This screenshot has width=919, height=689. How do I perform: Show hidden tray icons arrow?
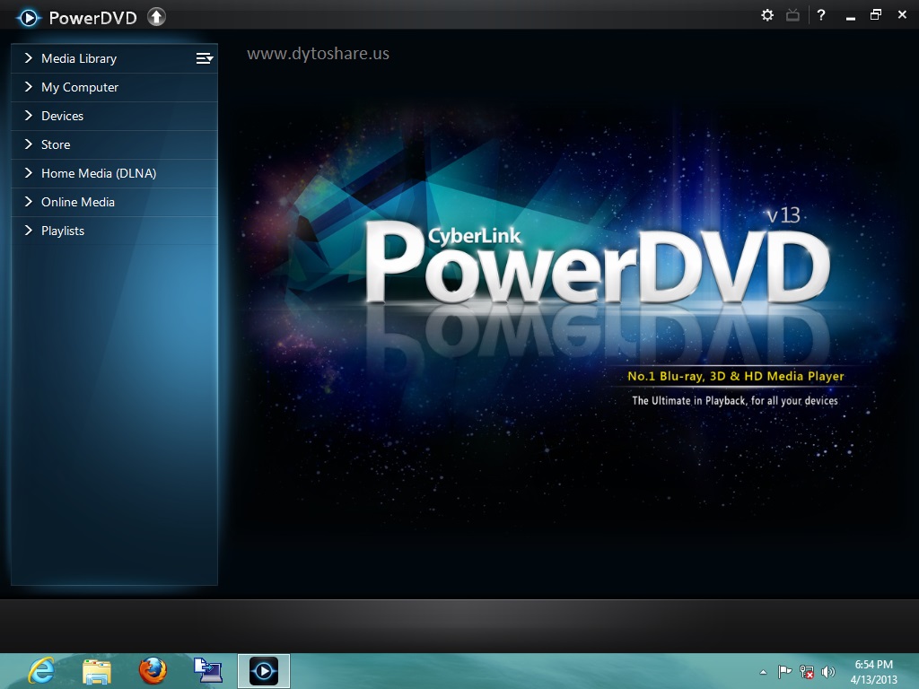tap(763, 672)
